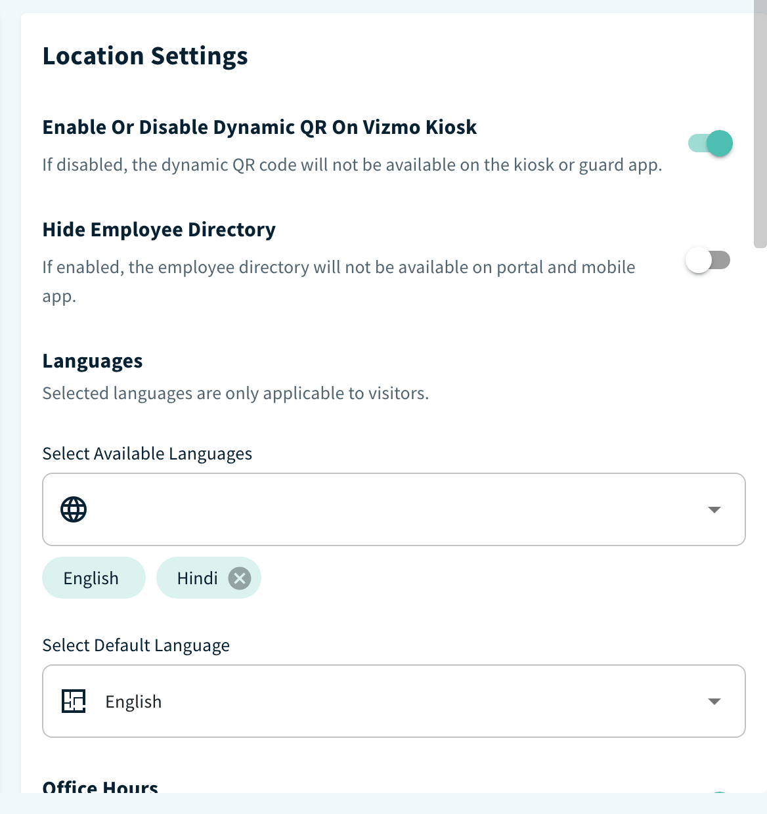
Task: Click the 'Selected languages are only applicable' text
Action: tap(236, 393)
